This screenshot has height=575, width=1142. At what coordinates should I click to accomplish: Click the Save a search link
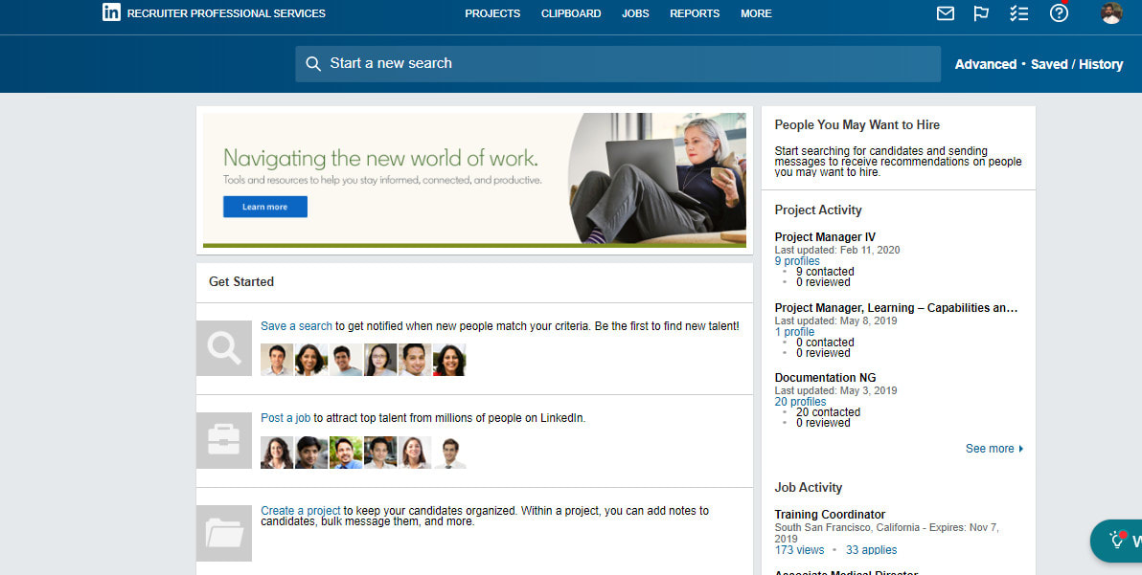tap(296, 326)
